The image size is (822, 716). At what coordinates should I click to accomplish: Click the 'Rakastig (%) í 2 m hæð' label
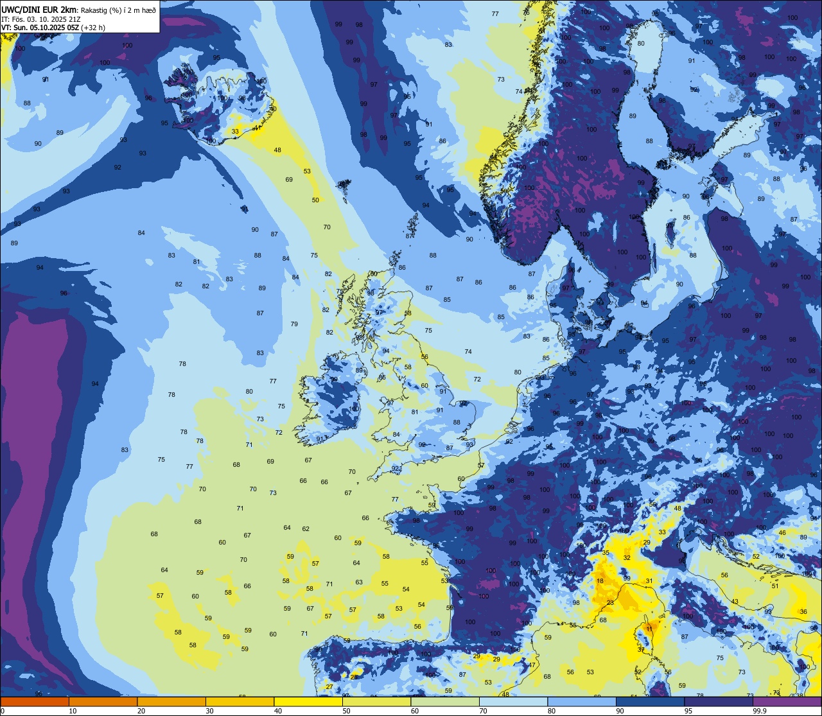[x=118, y=10]
